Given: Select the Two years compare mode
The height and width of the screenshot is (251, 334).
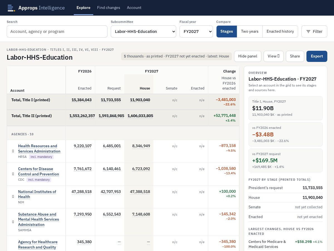Looking at the screenshot, I should pyautogui.click(x=250, y=32).
